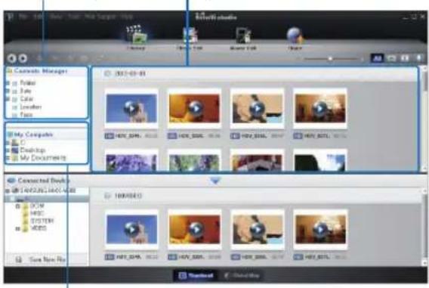The image size is (429, 288).
Task: Click the Save New Files button
Action: pyautogui.click(x=47, y=259)
